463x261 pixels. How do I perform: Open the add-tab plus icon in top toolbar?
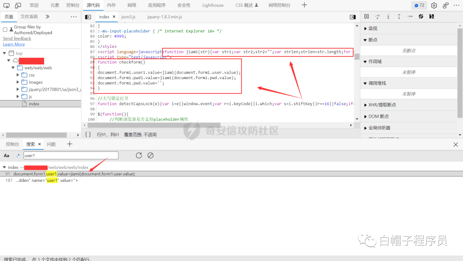(x=304, y=5)
